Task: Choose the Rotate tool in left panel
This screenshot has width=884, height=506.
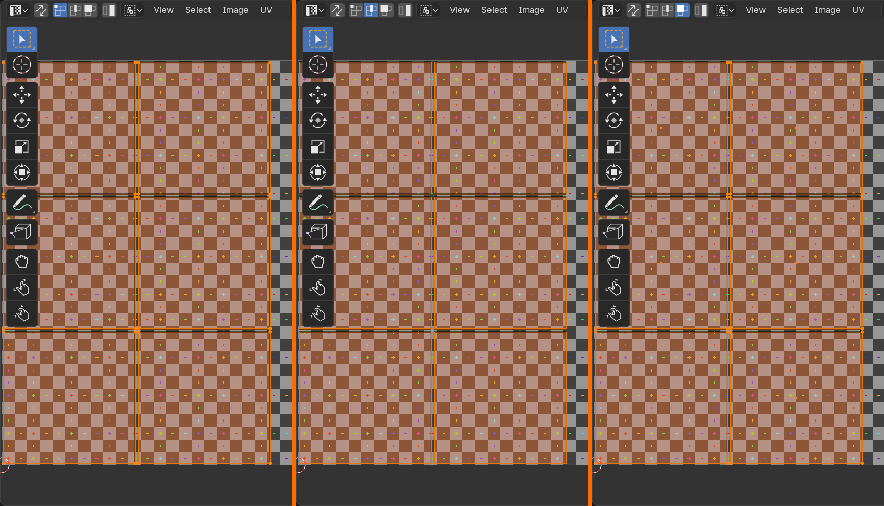Action: coord(22,120)
